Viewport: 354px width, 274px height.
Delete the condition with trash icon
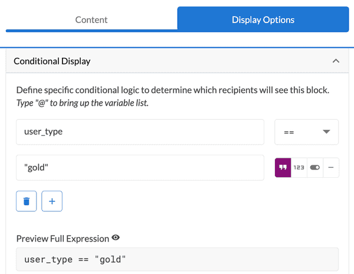pyautogui.click(x=26, y=201)
